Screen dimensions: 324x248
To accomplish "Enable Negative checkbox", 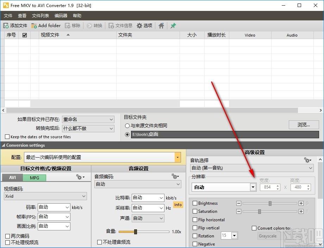I will [195, 244].
